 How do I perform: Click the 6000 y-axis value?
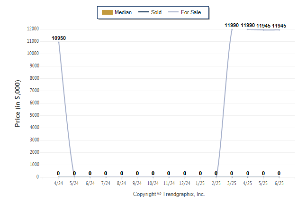(35, 103)
